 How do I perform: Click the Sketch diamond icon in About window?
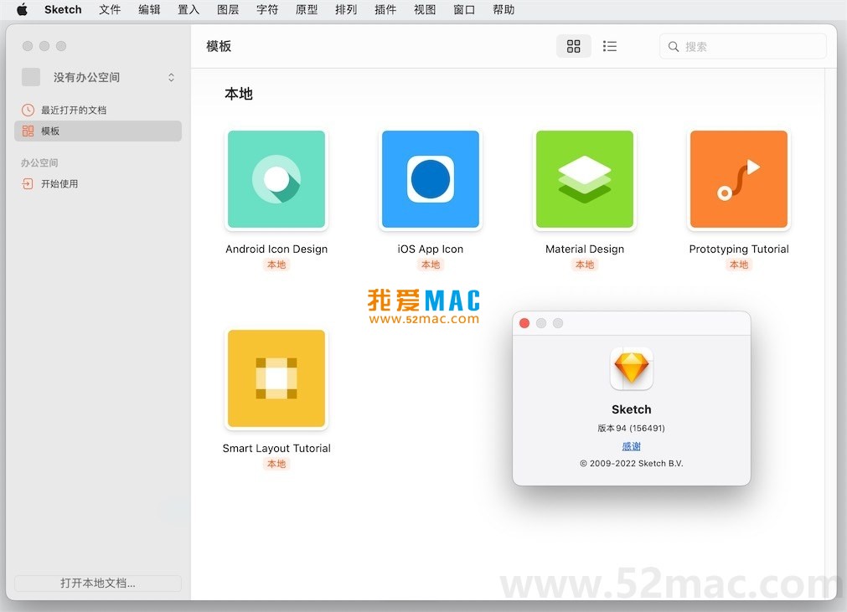tap(632, 368)
